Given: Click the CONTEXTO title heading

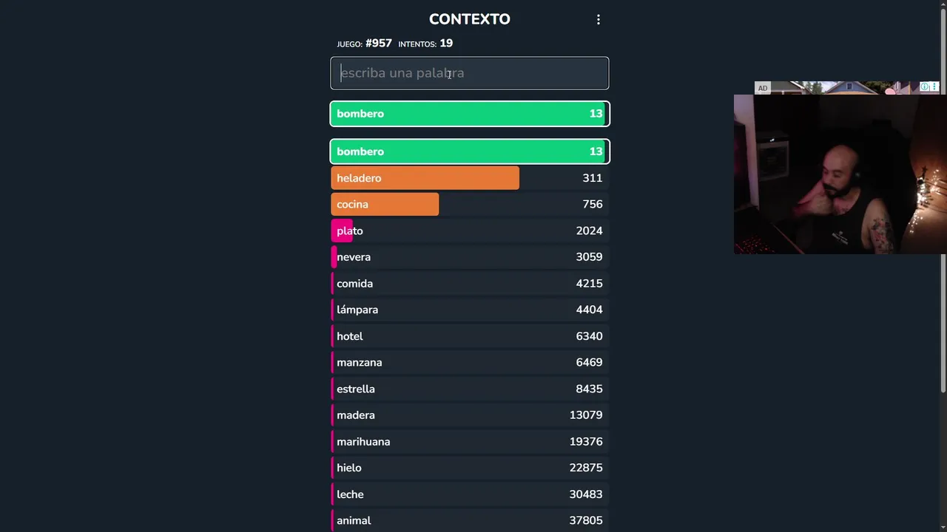Looking at the screenshot, I should coord(469,19).
